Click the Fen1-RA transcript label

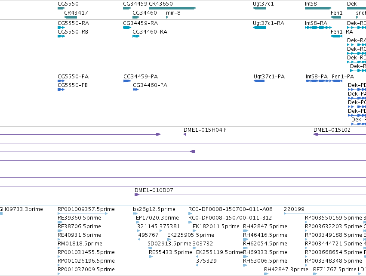pos(342,32)
